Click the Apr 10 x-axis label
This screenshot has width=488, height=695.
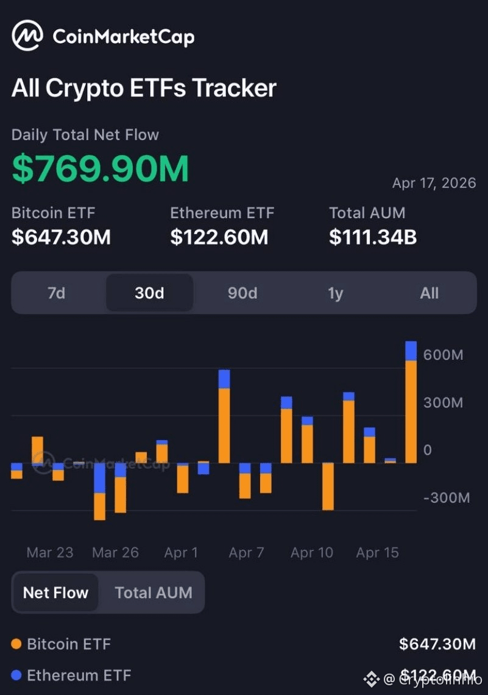point(312,553)
